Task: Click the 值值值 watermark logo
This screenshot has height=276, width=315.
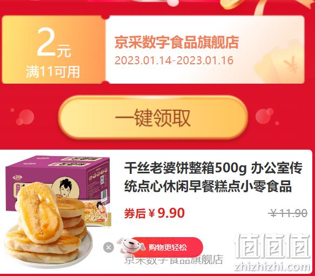Action: (272, 246)
